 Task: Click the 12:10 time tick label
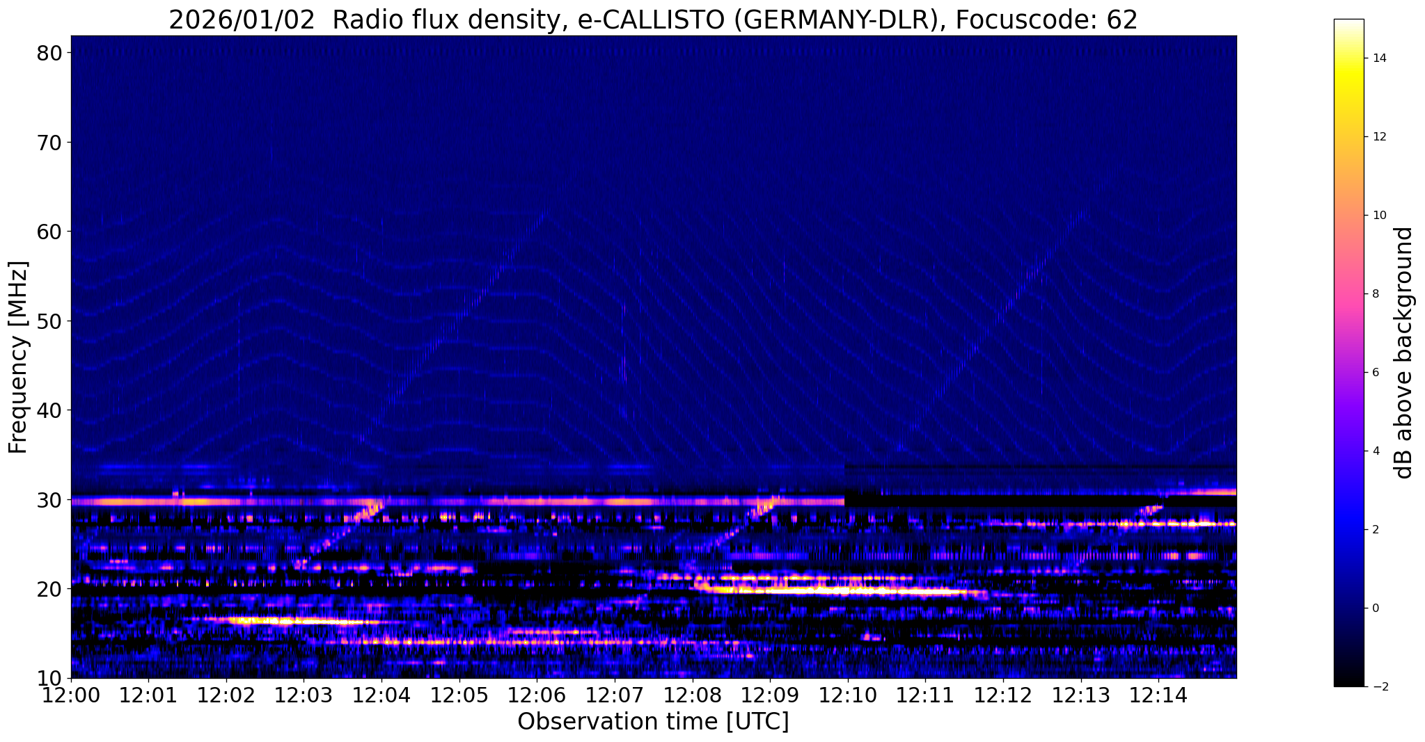coord(848,695)
